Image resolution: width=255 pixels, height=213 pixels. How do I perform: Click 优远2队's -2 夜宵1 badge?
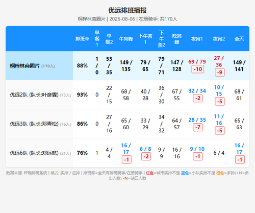pos(198,98)
